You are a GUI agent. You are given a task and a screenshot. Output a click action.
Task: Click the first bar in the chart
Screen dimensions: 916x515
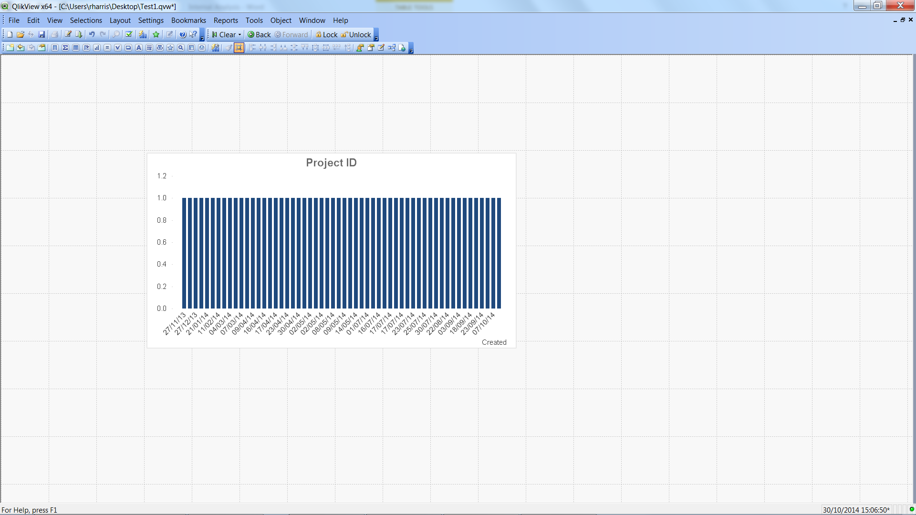(x=184, y=253)
